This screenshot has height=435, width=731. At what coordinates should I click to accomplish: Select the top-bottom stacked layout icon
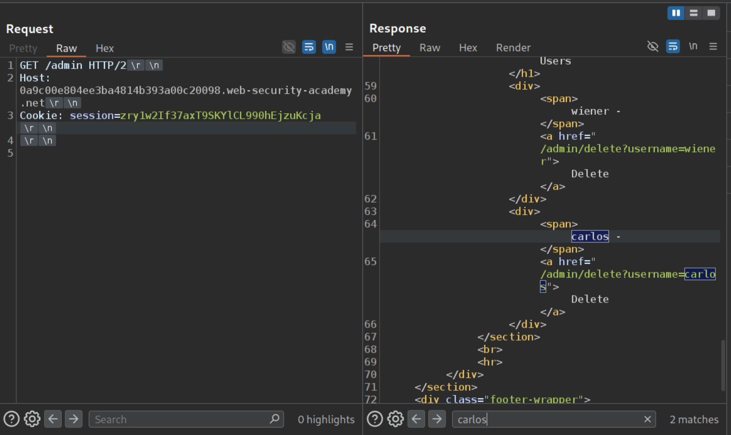pyautogui.click(x=693, y=13)
